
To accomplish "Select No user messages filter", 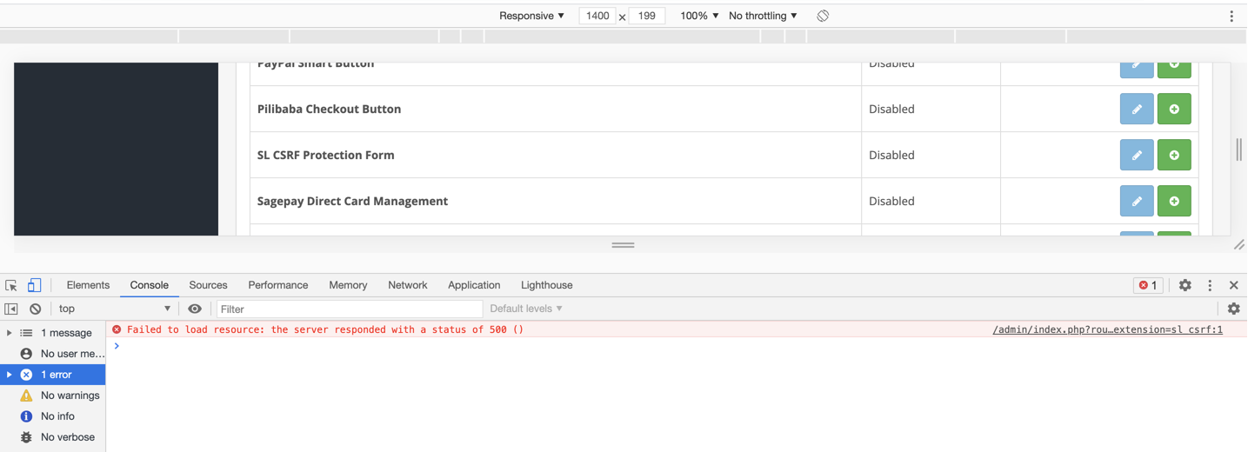I will tap(53, 354).
